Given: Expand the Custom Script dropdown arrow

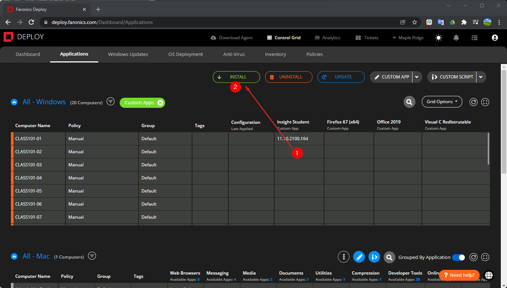Looking at the screenshot, I should click(x=481, y=77).
